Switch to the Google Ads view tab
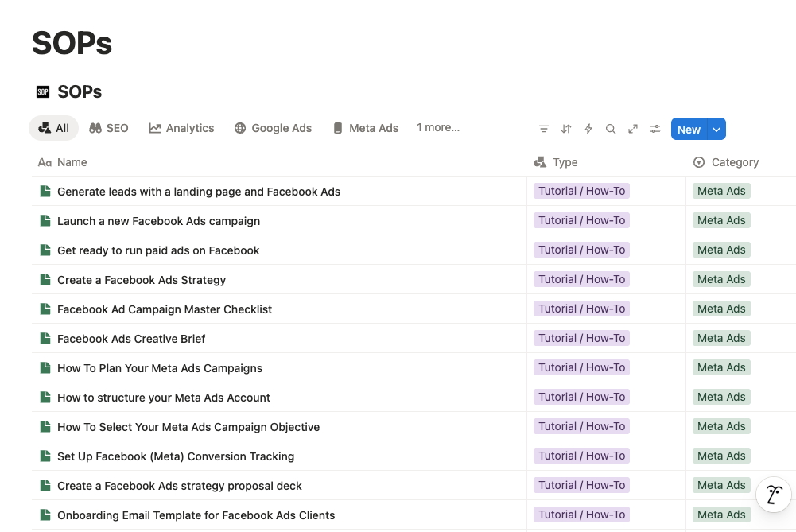This screenshot has height=532, width=796. point(273,128)
